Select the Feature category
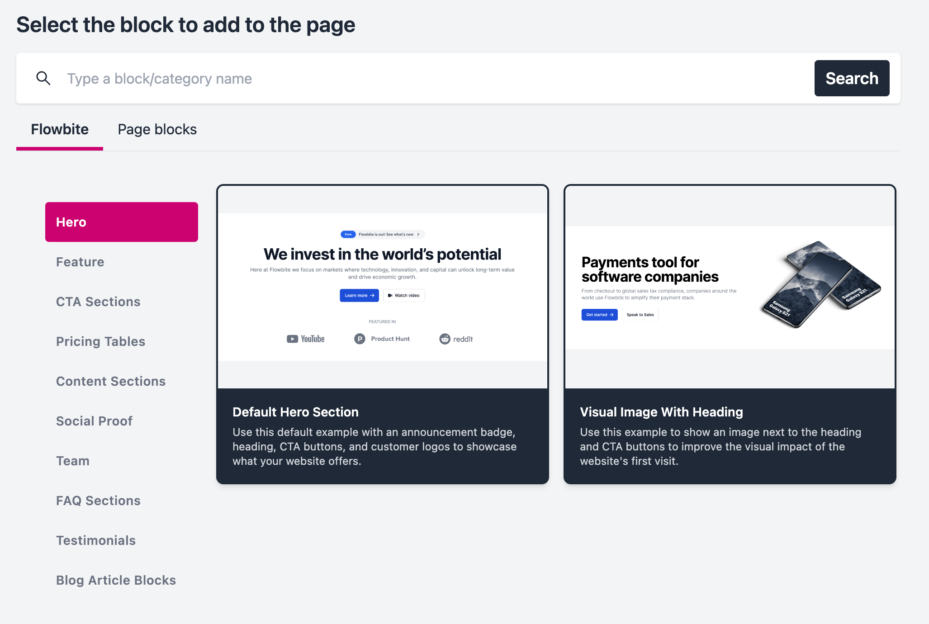The width and height of the screenshot is (929, 624). (x=122, y=262)
